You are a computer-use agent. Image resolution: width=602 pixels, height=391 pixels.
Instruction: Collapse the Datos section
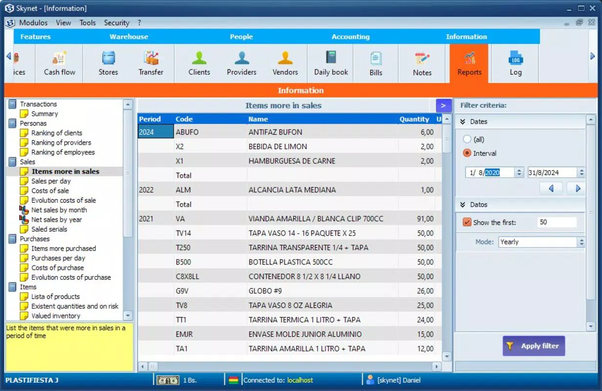click(463, 205)
